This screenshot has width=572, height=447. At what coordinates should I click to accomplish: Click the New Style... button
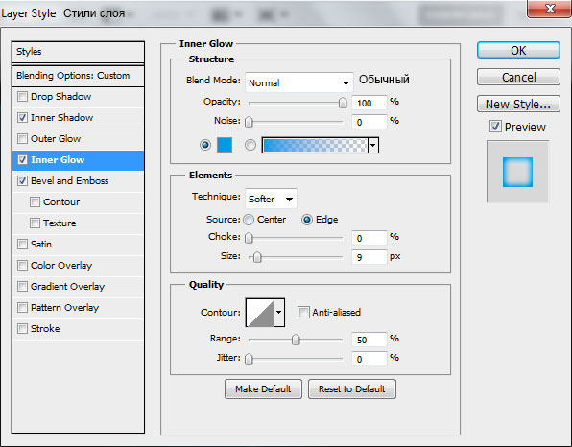(x=518, y=105)
